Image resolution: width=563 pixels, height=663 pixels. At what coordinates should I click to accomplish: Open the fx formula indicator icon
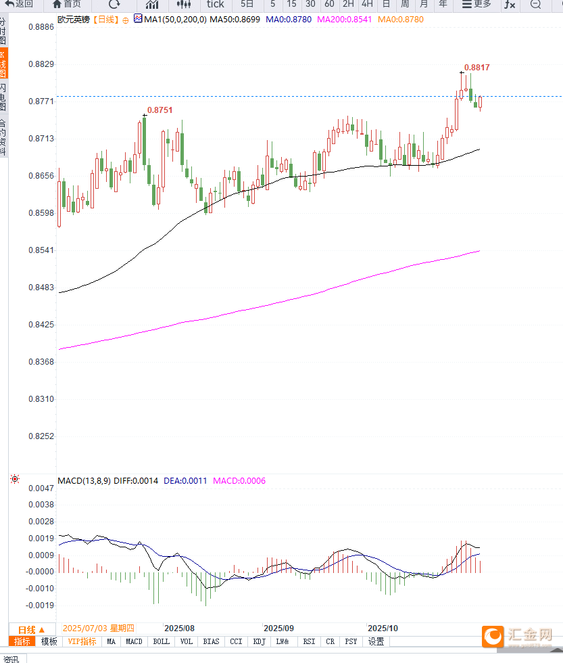510,5
